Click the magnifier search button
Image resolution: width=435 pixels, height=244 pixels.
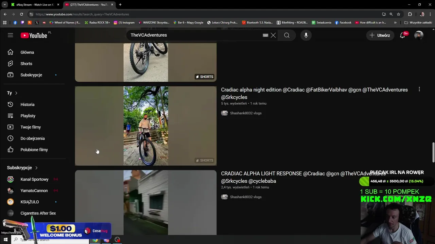point(287,35)
